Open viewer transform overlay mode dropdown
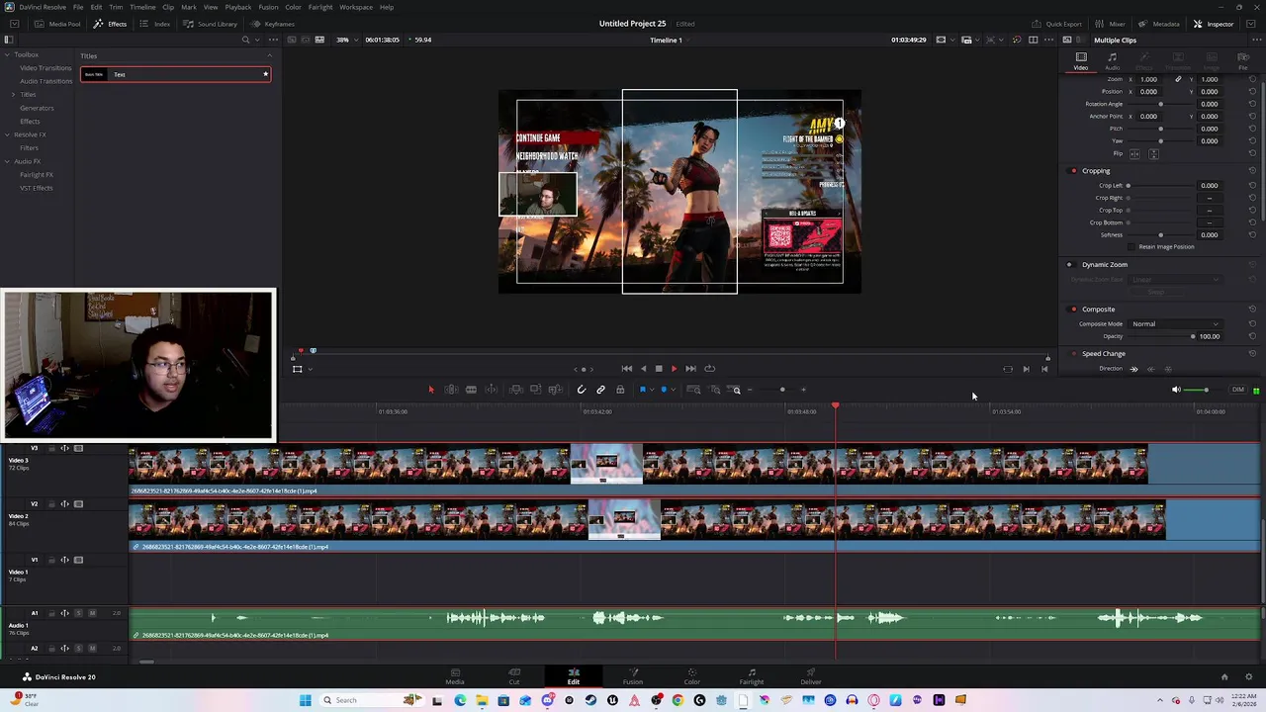Screen dimensions: 1266x712 click(x=310, y=369)
